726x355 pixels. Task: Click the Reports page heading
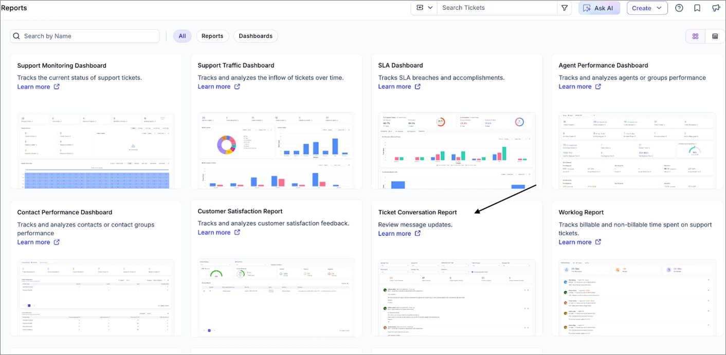click(14, 8)
